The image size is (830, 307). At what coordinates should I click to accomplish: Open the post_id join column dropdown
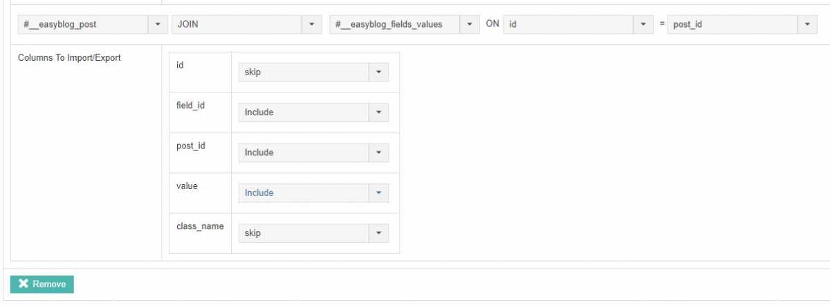click(x=733, y=24)
